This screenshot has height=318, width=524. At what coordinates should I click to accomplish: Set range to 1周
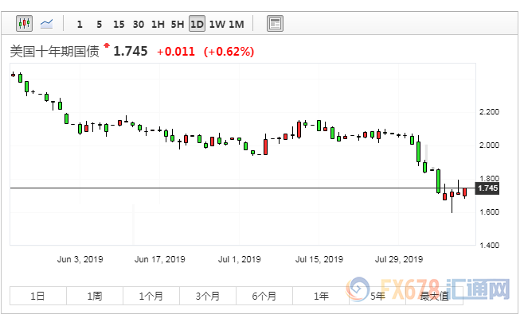tap(95, 296)
